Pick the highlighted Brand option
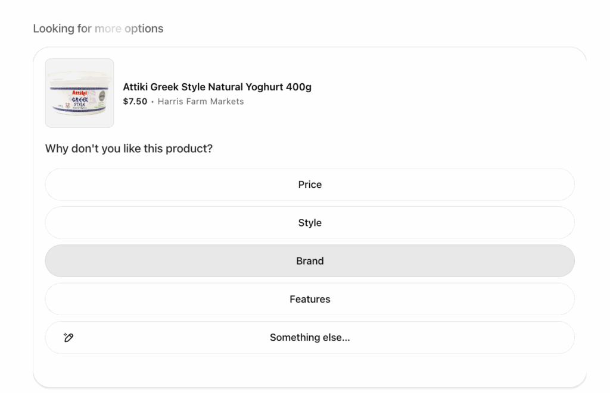The height and width of the screenshot is (393, 610). (x=310, y=261)
